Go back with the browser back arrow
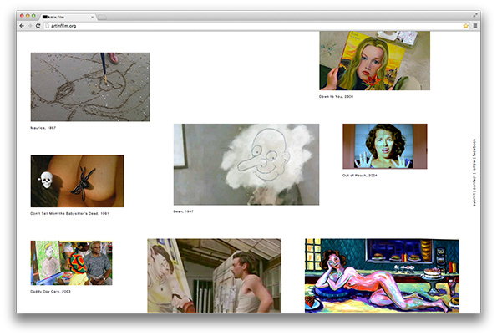 pyautogui.click(x=22, y=26)
